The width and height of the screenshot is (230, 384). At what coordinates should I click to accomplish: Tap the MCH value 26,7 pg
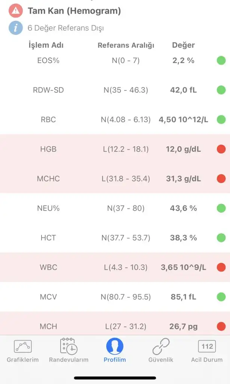[183, 327]
